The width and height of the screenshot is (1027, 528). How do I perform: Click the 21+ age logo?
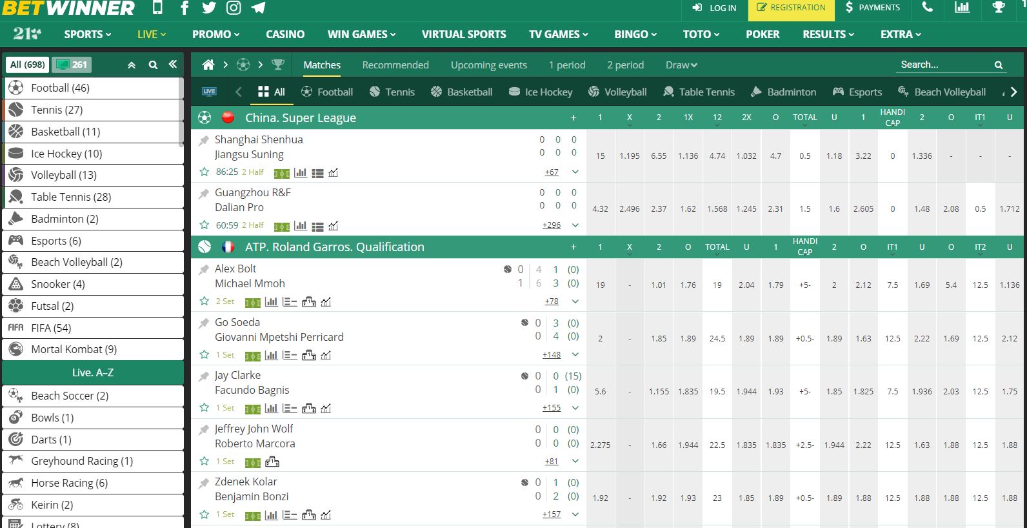pyautogui.click(x=28, y=34)
